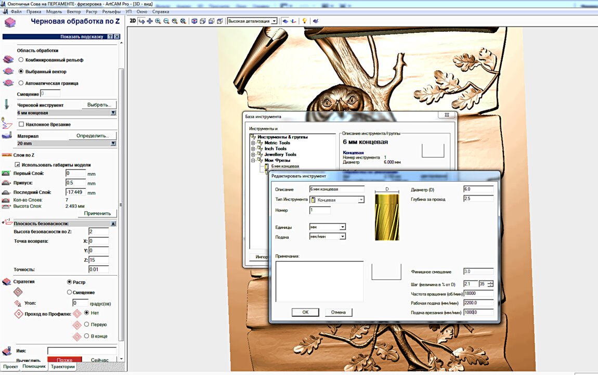Click the Примечания notes text area
The height and width of the screenshot is (375, 598).
319,281
